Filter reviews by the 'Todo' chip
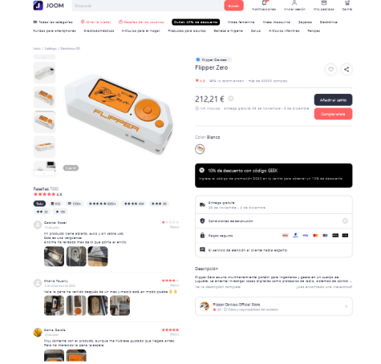 click(39, 204)
